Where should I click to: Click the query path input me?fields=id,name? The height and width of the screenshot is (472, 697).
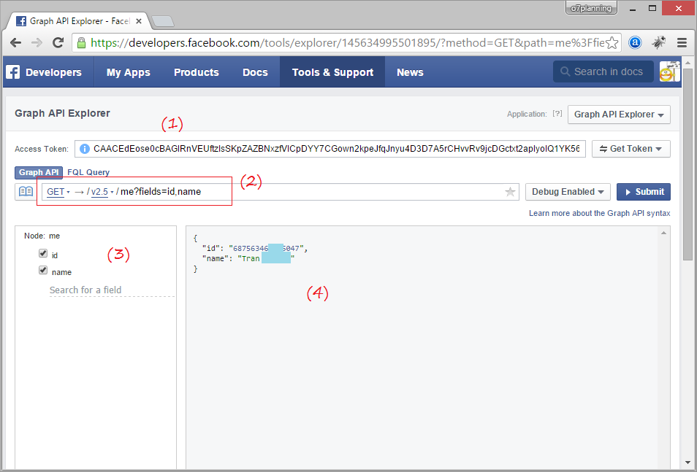(161, 192)
